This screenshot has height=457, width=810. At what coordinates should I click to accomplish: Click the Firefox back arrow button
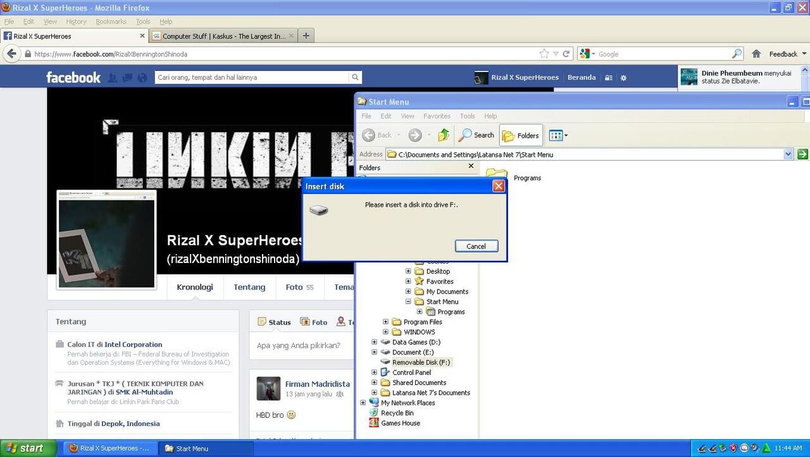(11, 54)
